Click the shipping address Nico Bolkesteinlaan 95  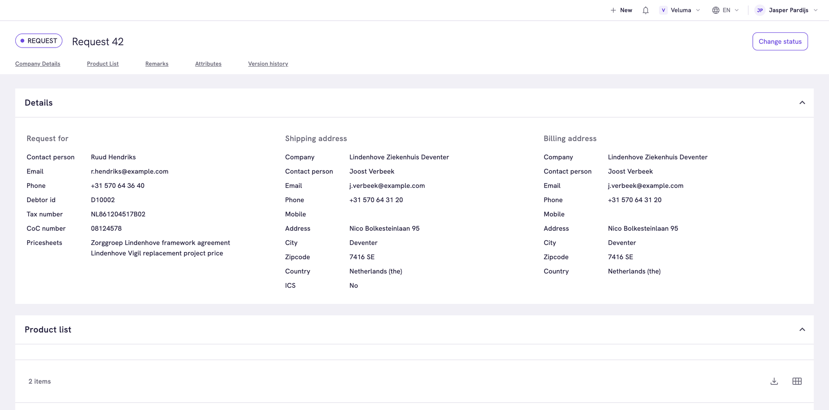point(384,228)
